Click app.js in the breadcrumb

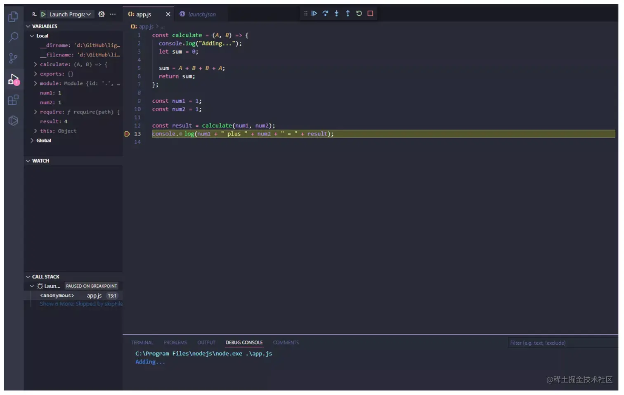[146, 26]
